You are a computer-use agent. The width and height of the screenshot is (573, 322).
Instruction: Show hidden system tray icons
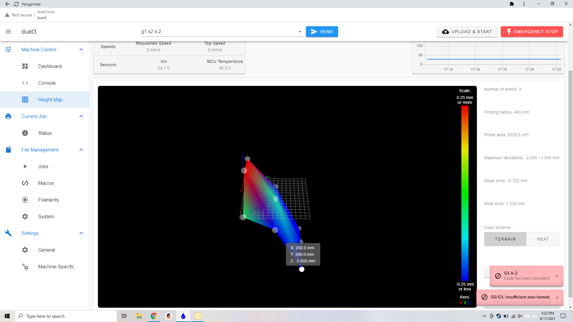(484, 316)
